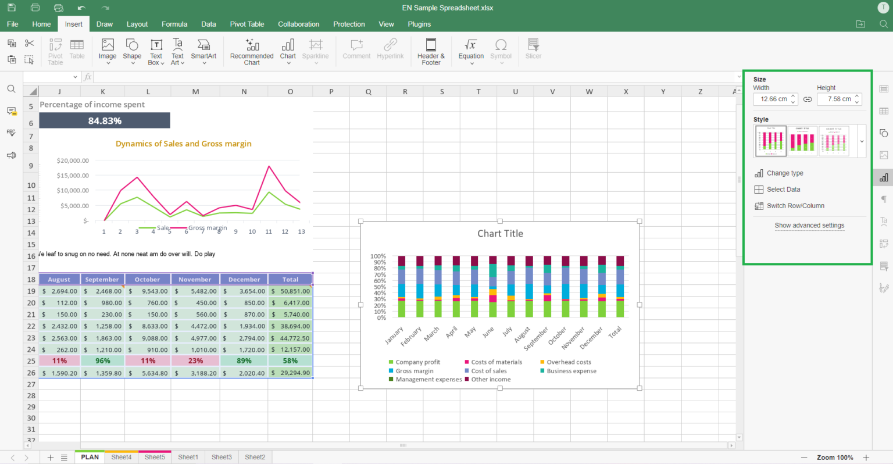Image resolution: width=893 pixels, height=464 pixels.
Task: Open Cell settings in the right sidebar
Action: coord(884,88)
